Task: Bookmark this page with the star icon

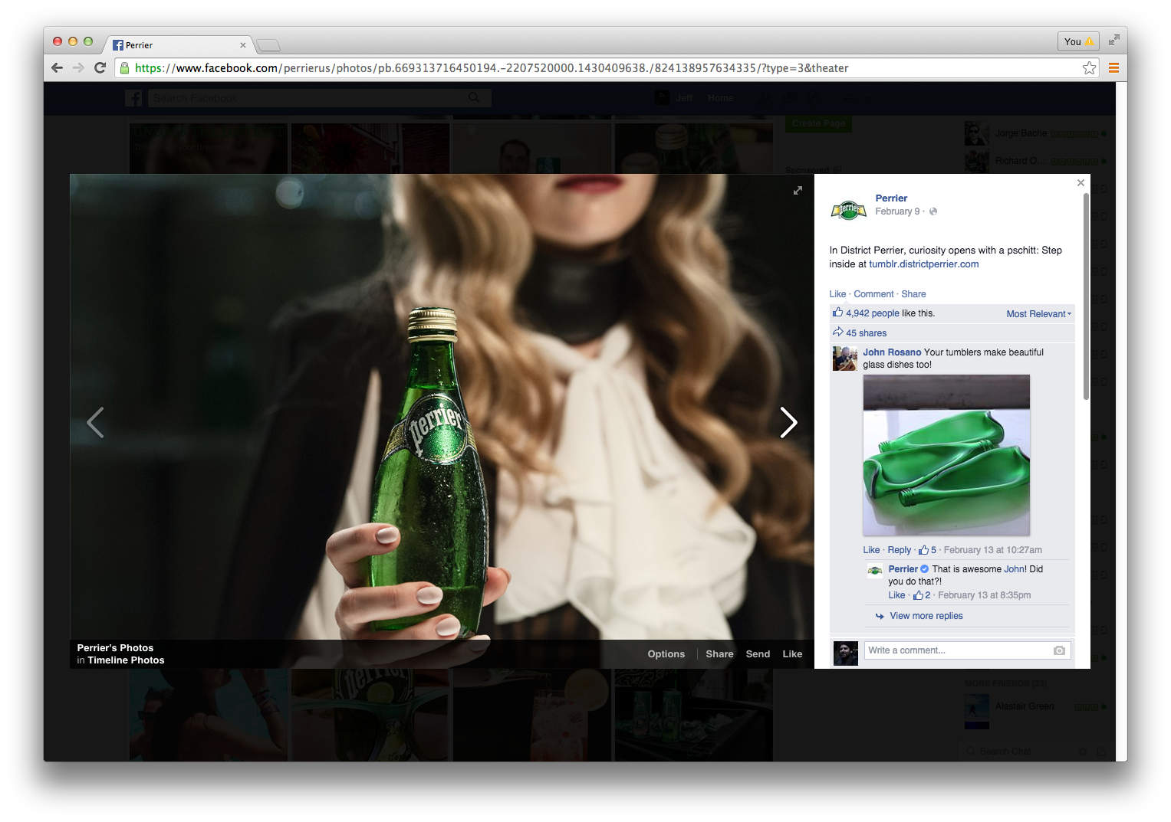Action: (1089, 68)
